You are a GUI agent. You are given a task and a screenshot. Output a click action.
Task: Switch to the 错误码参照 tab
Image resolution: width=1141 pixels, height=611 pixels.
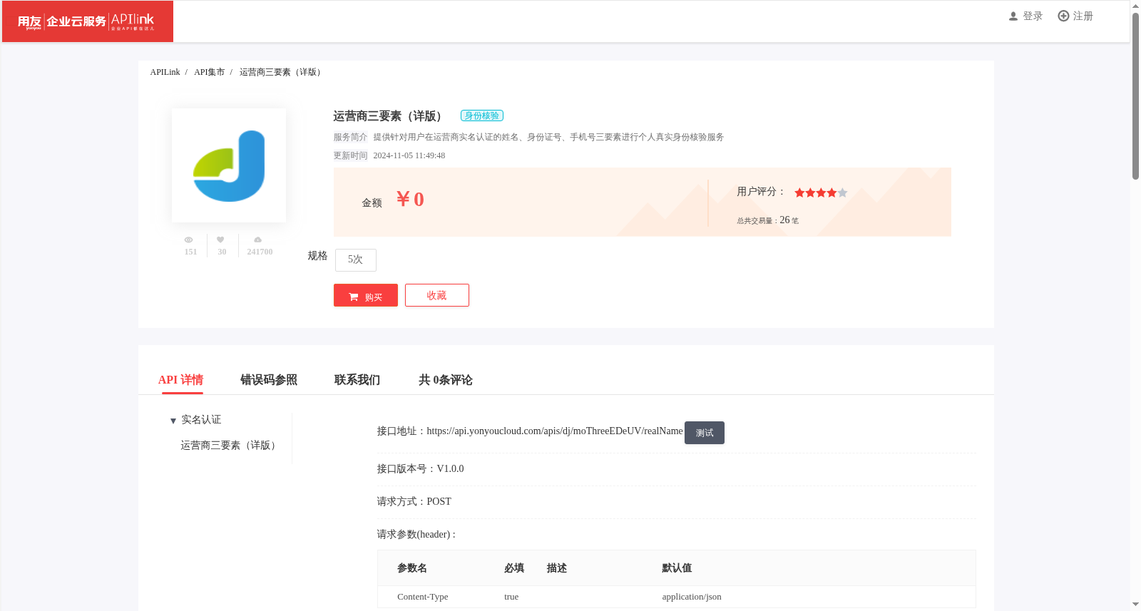(x=269, y=380)
